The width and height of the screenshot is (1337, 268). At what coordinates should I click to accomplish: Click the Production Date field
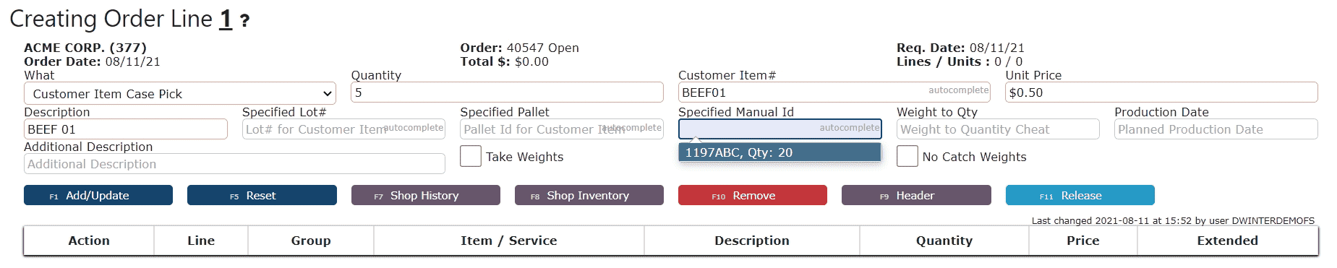(1216, 129)
